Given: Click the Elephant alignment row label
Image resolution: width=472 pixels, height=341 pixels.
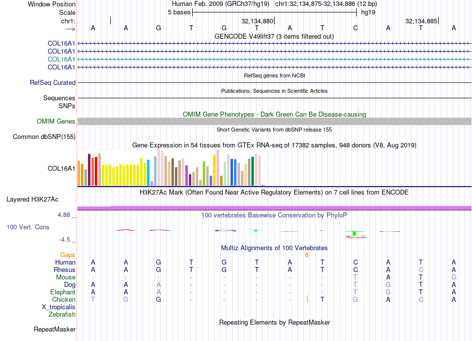Looking at the screenshot, I should point(63,292).
